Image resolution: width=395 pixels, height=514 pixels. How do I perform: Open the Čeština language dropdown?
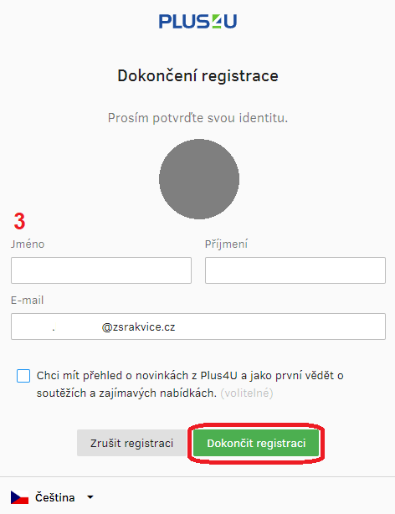[53, 497]
